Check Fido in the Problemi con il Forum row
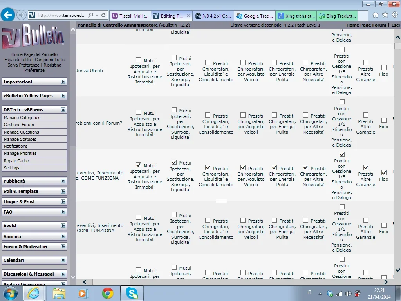Viewport: 401px width, 301px height. (384, 120)
